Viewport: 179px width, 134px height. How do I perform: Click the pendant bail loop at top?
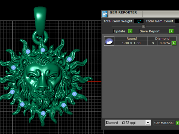click(40, 21)
